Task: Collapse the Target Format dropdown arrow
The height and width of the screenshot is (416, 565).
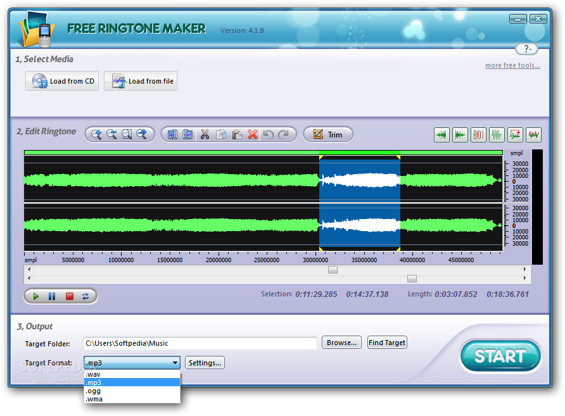Action: [x=175, y=363]
